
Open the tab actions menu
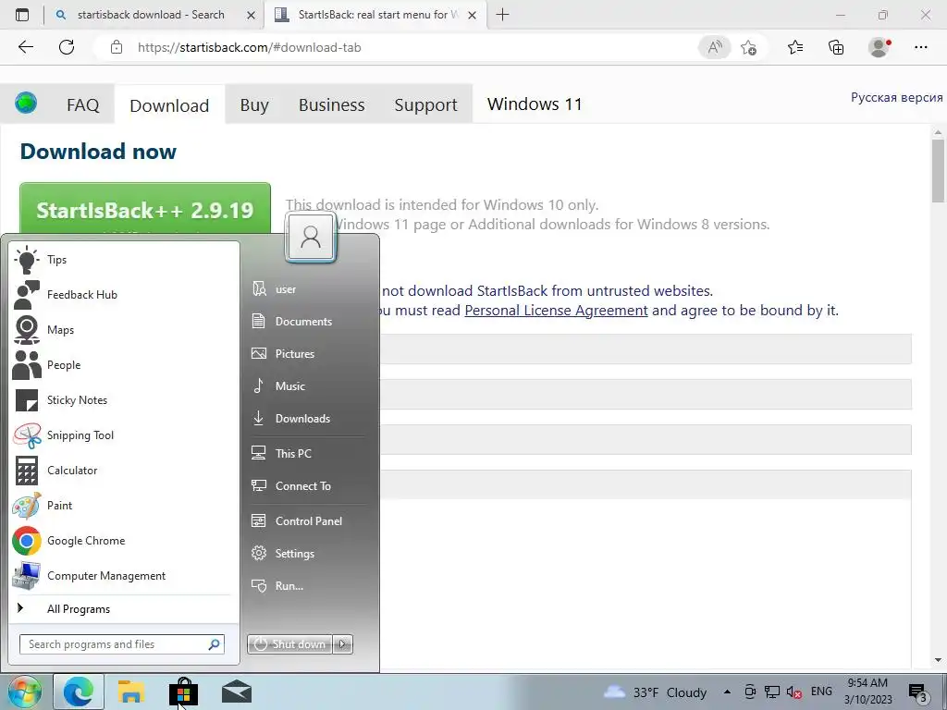click(22, 15)
